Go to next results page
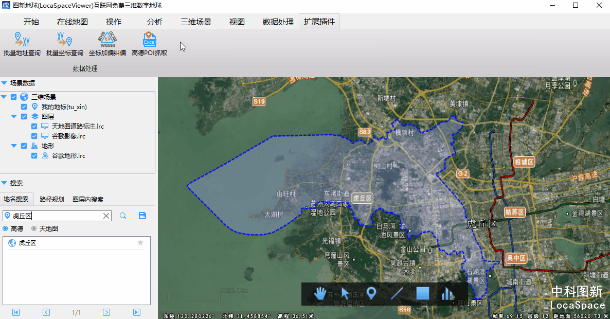 pos(106,312)
